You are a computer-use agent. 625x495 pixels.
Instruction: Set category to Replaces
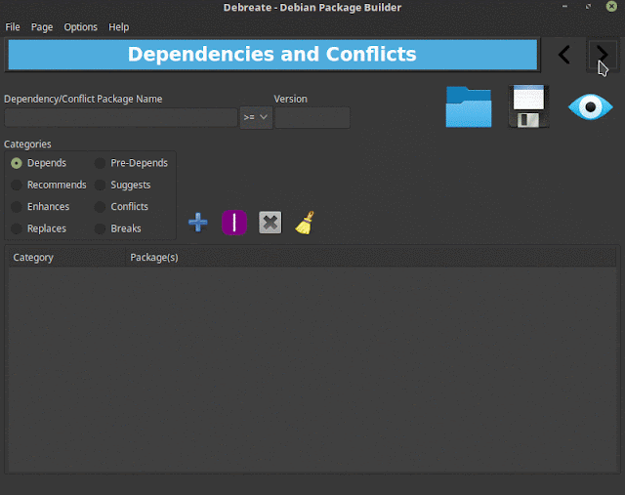39,228
